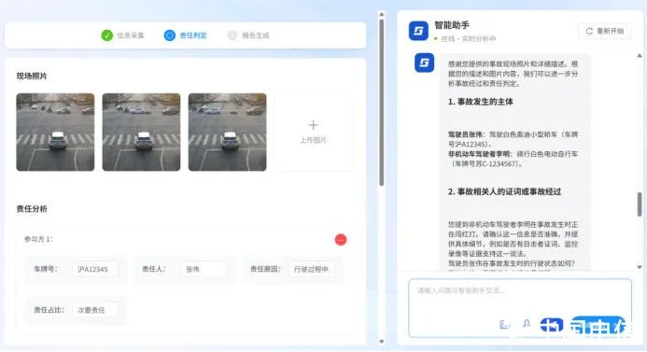Click the refresh icon in 重新开始
The image size is (647, 352).
[x=589, y=31]
